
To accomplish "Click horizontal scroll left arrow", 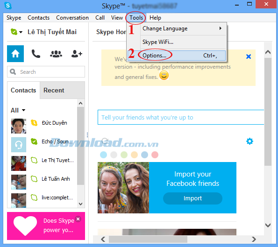I will pos(103,239).
